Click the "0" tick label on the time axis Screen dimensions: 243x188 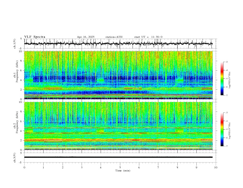point(24,167)
